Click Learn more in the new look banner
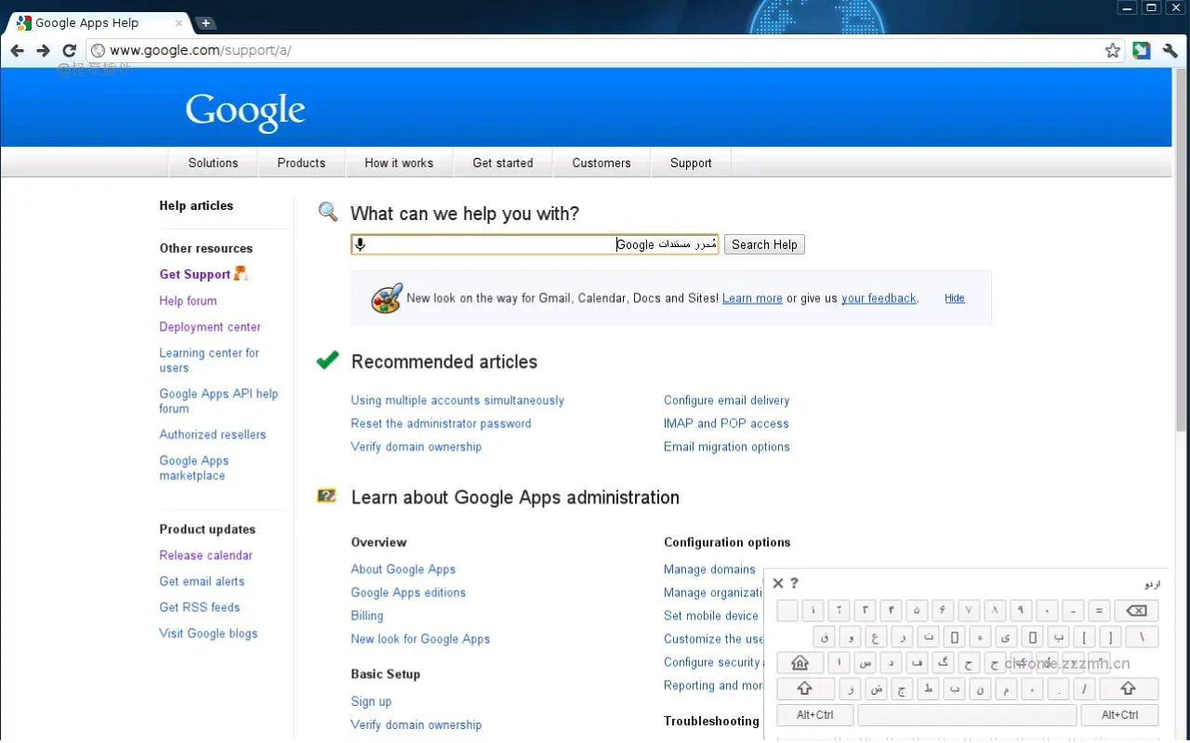Screen dimensions: 1190x743 pyautogui.click(x=752, y=298)
